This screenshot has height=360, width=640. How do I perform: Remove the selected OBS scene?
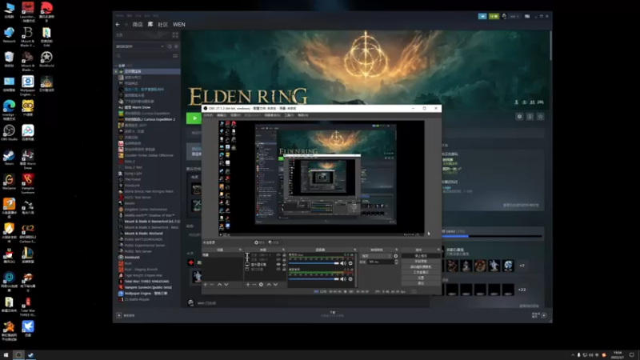point(212,285)
